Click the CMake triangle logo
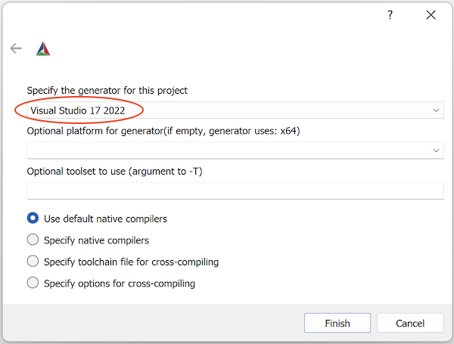The height and width of the screenshot is (344, 454). [x=43, y=49]
